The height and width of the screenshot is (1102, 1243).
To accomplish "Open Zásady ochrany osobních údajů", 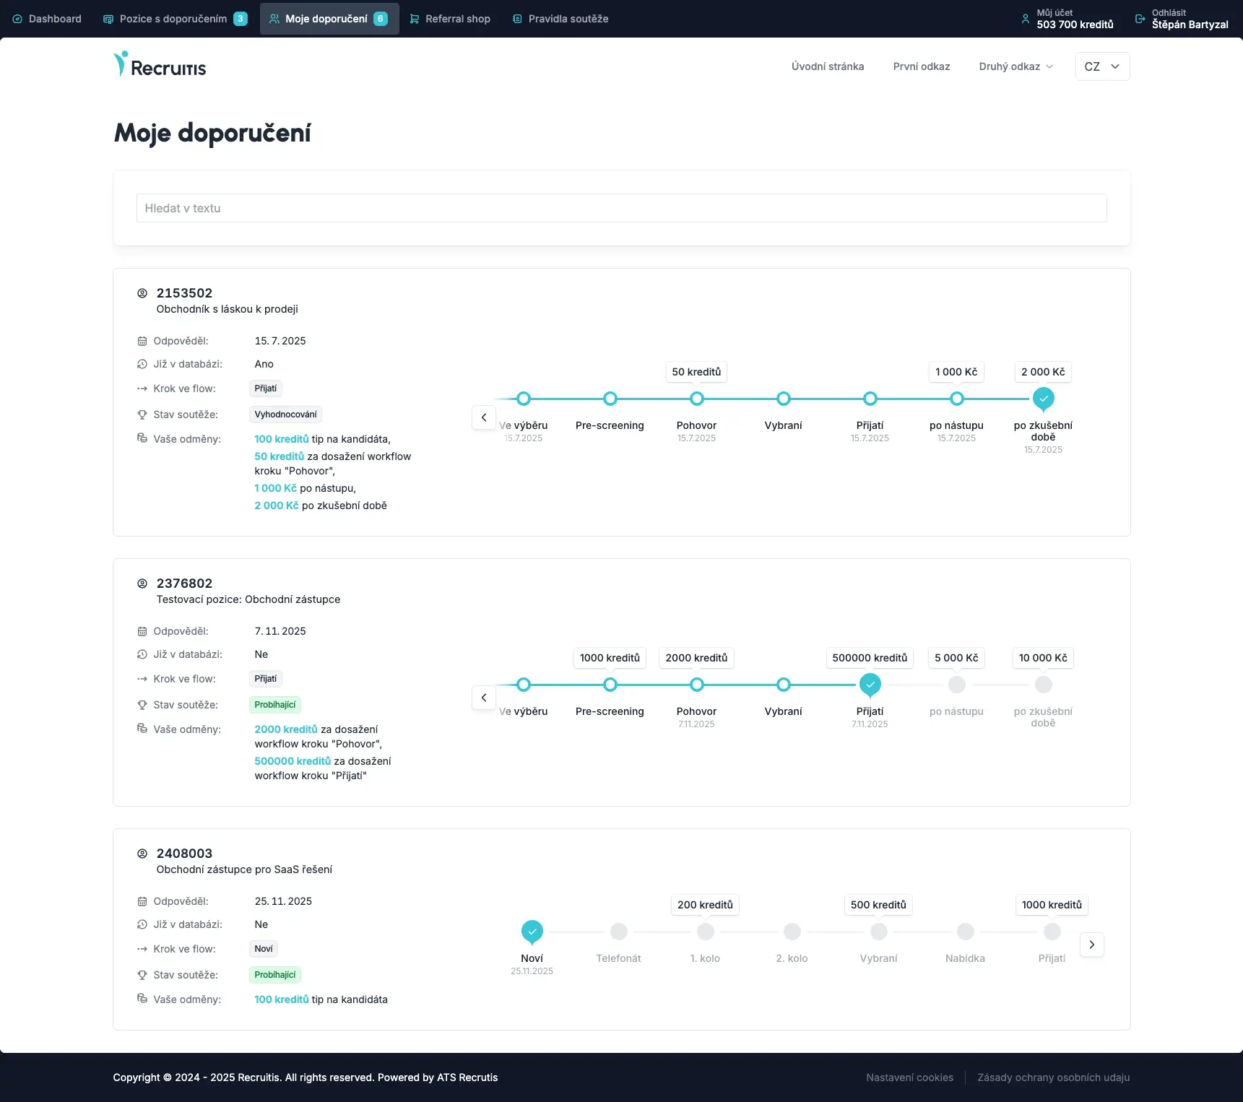I will click(1053, 1077).
